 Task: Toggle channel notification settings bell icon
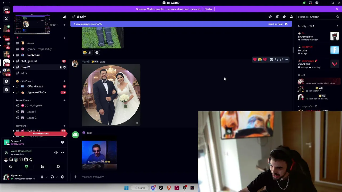277,17
